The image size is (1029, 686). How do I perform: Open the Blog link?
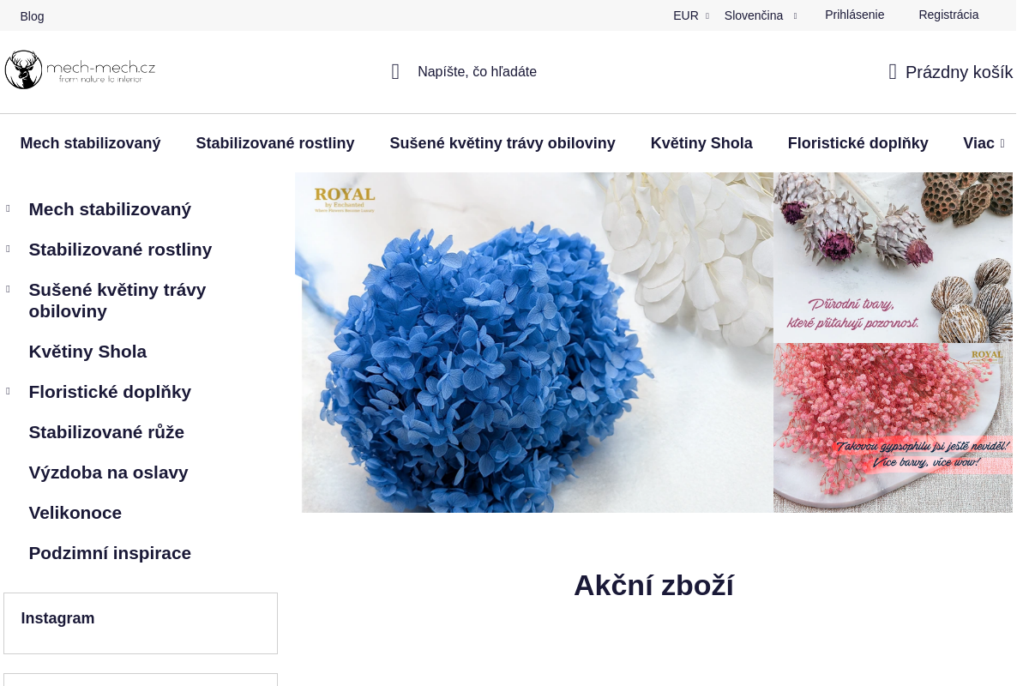tap(32, 16)
